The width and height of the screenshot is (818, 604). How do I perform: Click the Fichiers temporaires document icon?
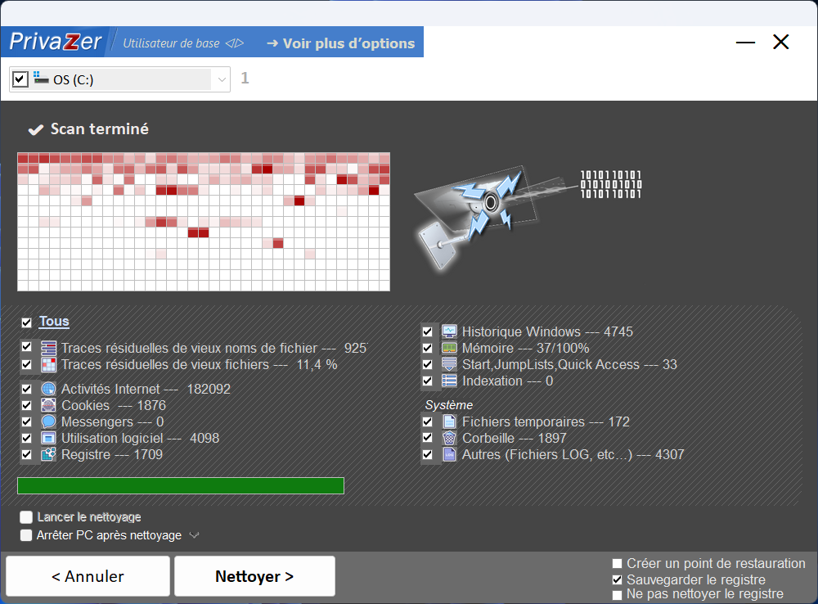(449, 421)
